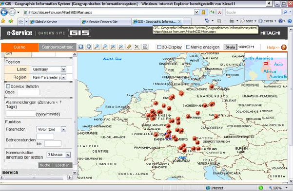Open the Extras menu dropdown
The width and height of the screenshot is (293, 191).
pos(267,21)
